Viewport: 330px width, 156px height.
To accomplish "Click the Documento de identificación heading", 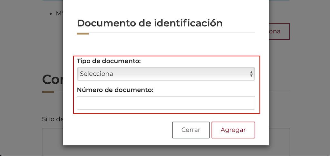I will click(x=150, y=23).
